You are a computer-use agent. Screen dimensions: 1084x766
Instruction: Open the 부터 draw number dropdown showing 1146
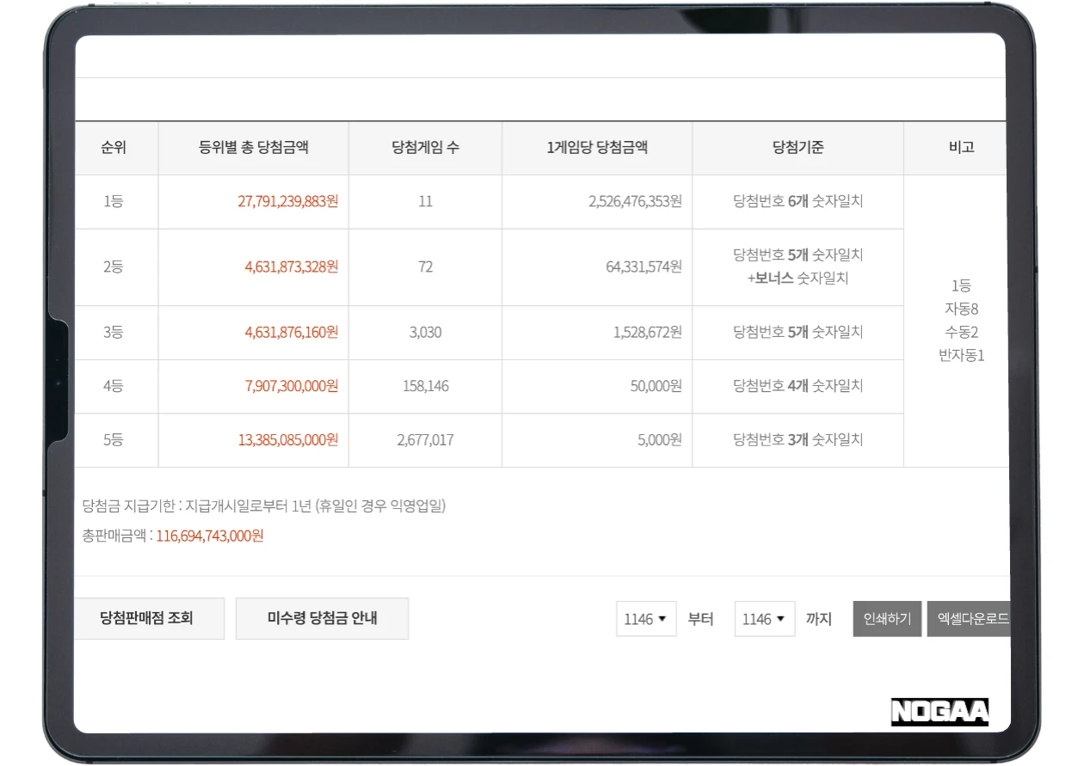point(646,618)
